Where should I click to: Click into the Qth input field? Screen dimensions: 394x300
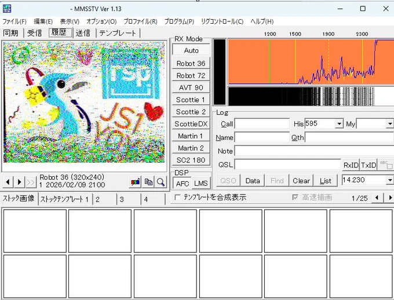[x=349, y=137]
